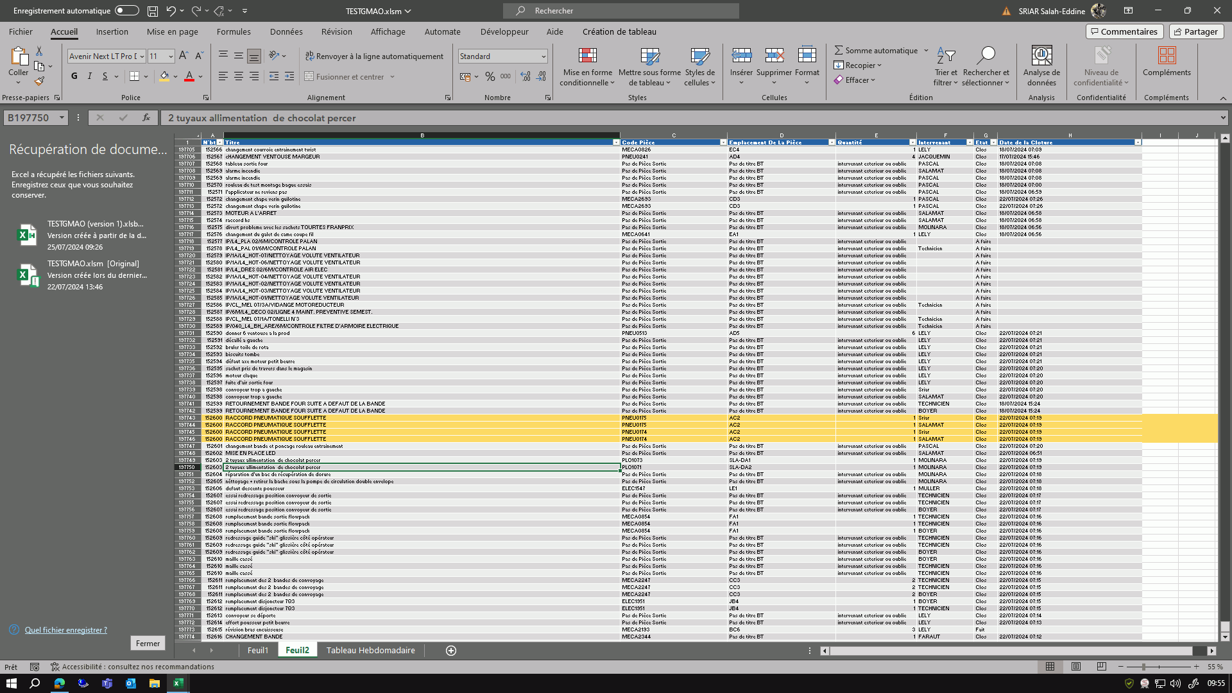Apply Bold formatting
Viewport: 1232px width, 693px height.
[74, 76]
